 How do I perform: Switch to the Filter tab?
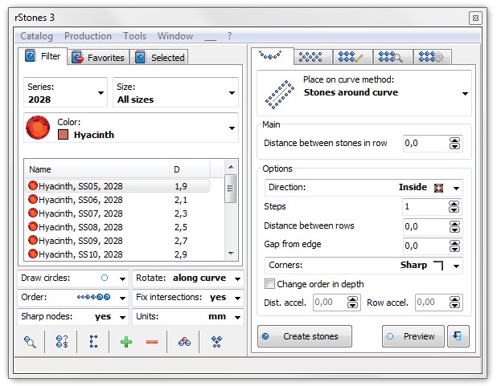[x=43, y=56]
